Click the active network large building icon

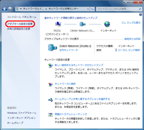(53, 48)
